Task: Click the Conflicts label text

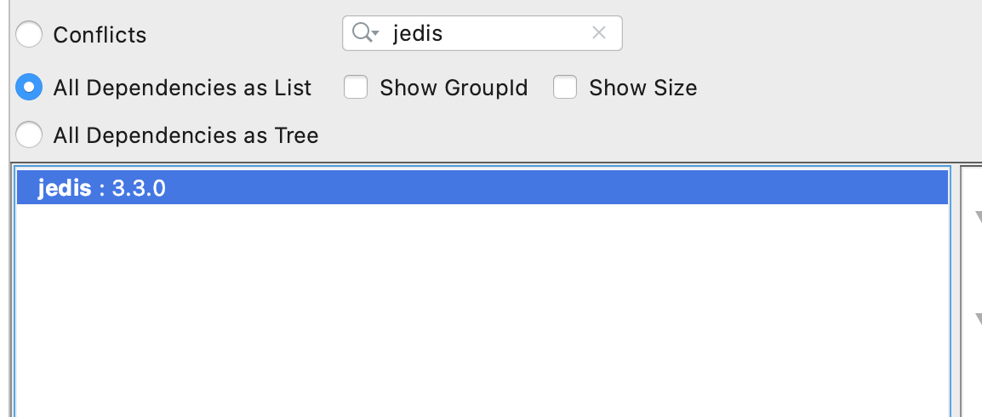Action: click(x=100, y=35)
